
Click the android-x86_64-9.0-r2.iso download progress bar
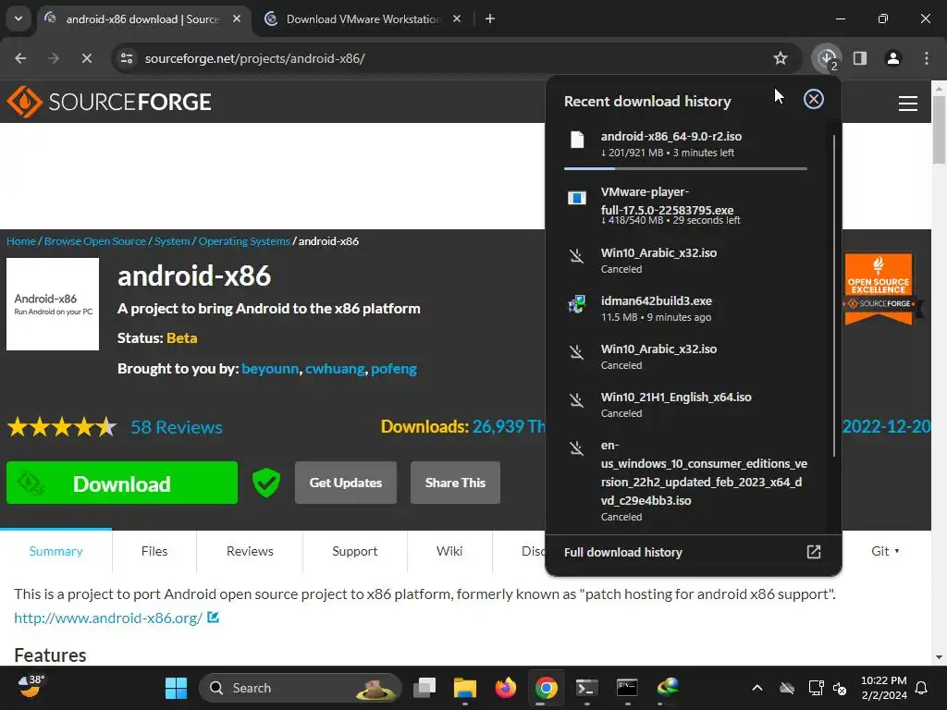[x=685, y=168]
